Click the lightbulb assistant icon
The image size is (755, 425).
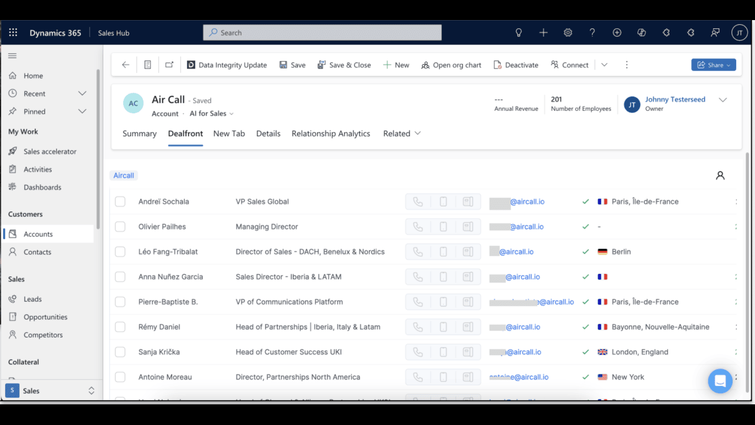coord(518,32)
